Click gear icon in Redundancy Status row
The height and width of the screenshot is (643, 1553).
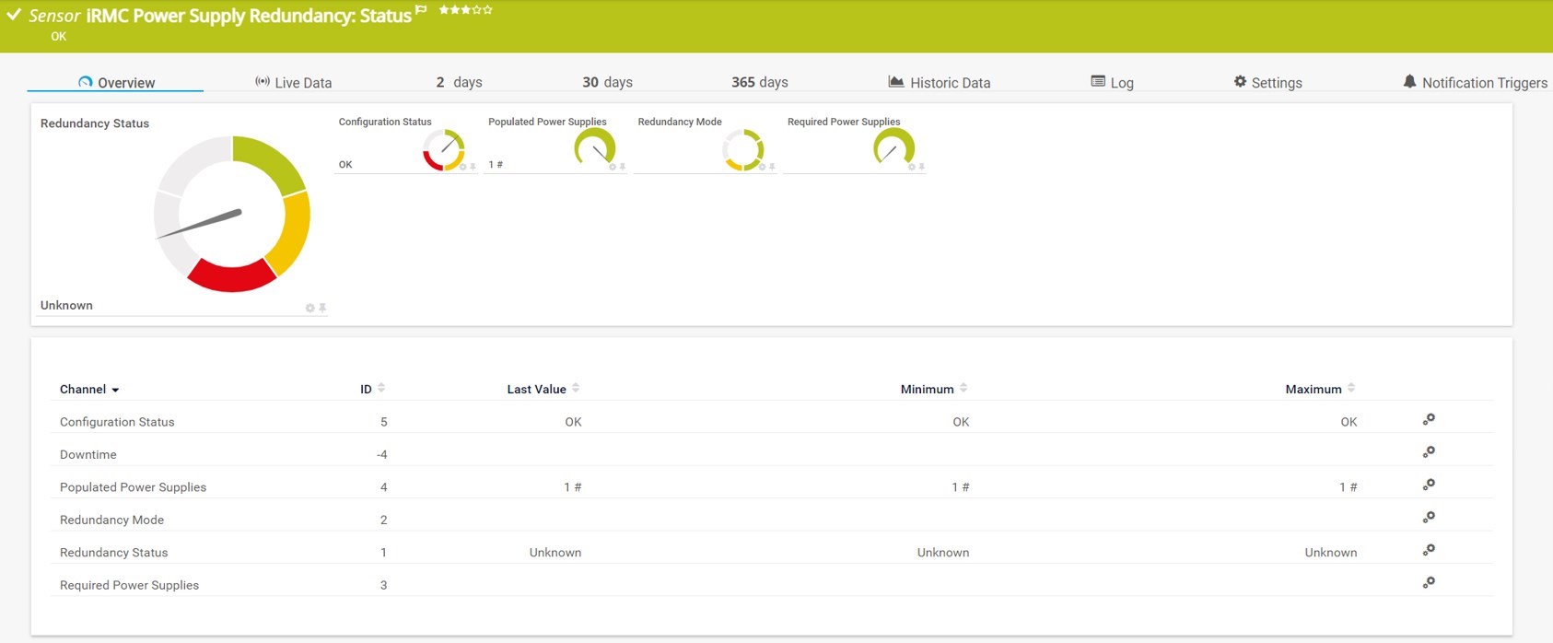coord(1429,550)
